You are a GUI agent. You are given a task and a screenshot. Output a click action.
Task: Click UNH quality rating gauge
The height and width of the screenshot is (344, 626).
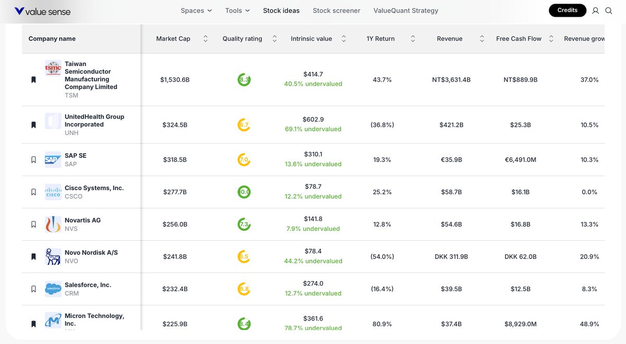click(x=244, y=125)
